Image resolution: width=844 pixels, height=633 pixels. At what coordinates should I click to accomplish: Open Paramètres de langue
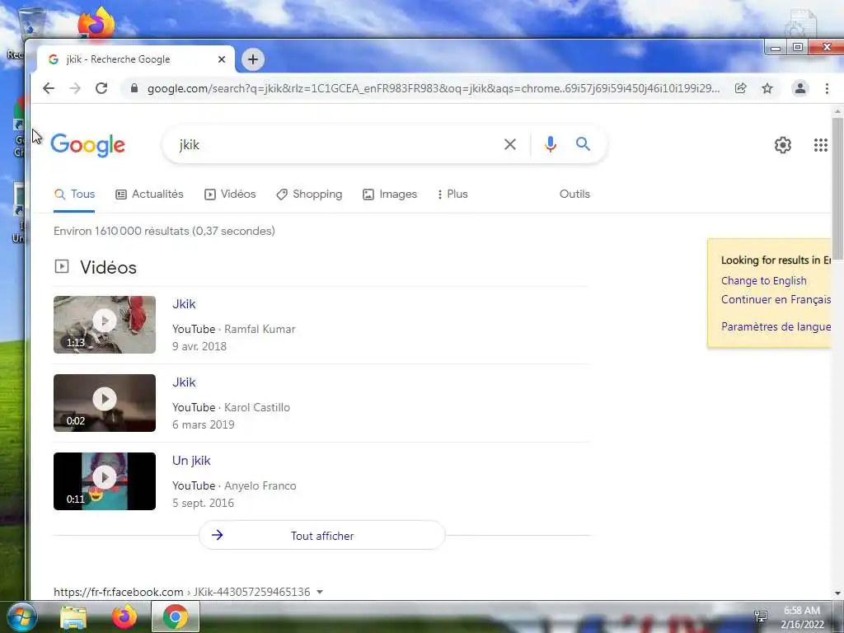(776, 326)
